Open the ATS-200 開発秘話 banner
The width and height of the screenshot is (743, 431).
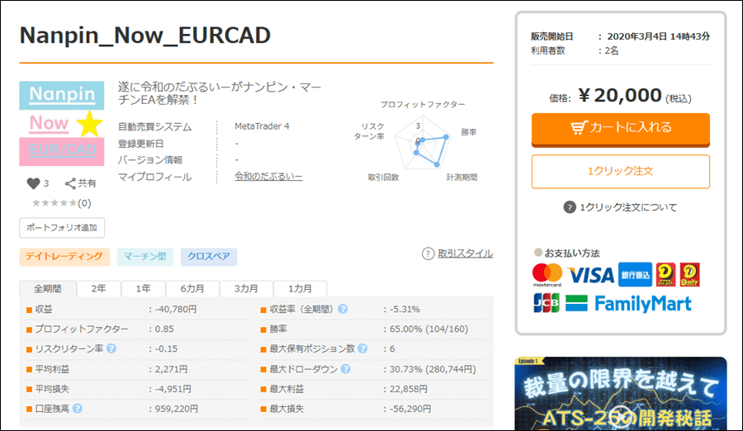(x=621, y=394)
